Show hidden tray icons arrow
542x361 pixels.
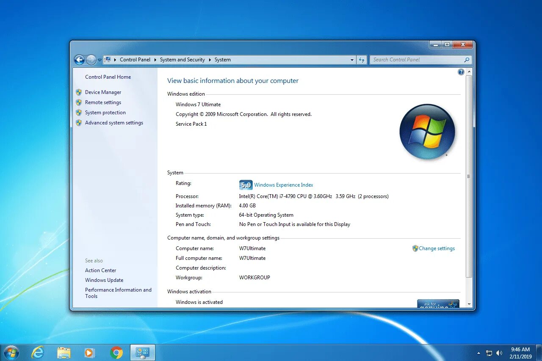[478, 353]
